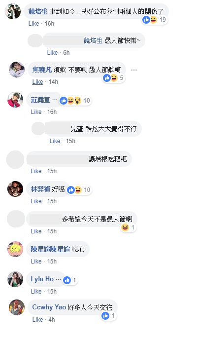Click 饒培生's profile avatar at the top
The width and height of the screenshot is (198, 337).
point(13,11)
